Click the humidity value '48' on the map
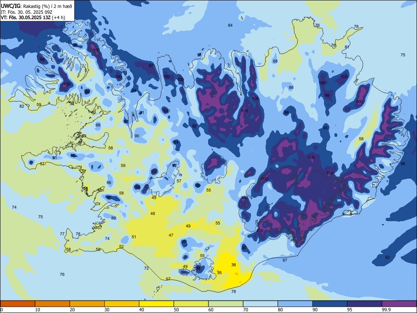This screenshot has height=313, width=417. (x=153, y=213)
